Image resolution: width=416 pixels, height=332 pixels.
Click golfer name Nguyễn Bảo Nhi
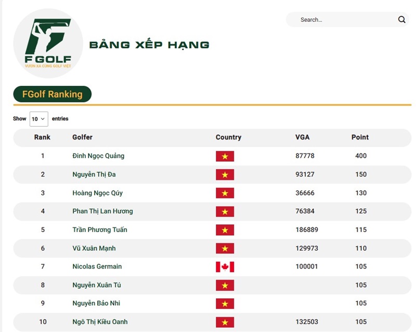pos(96,303)
